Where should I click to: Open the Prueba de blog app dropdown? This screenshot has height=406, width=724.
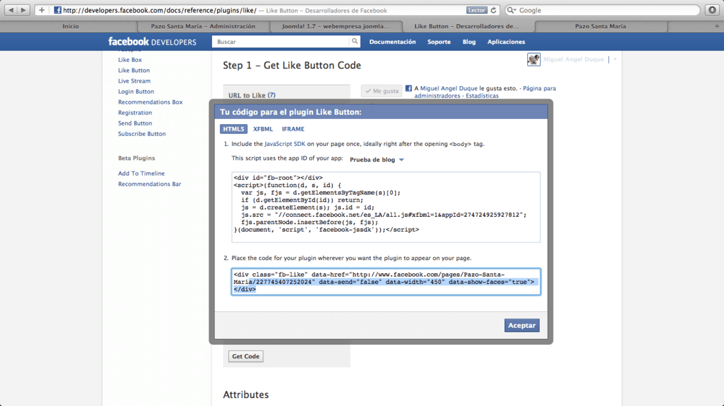tap(376, 160)
